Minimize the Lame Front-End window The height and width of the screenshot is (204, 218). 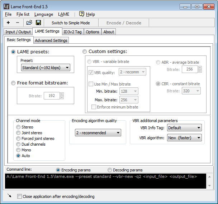tap(185, 7)
